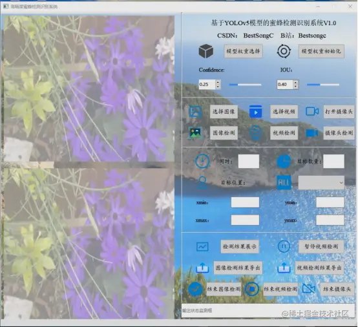Click the 结束图像检测 button

click(x=224, y=290)
